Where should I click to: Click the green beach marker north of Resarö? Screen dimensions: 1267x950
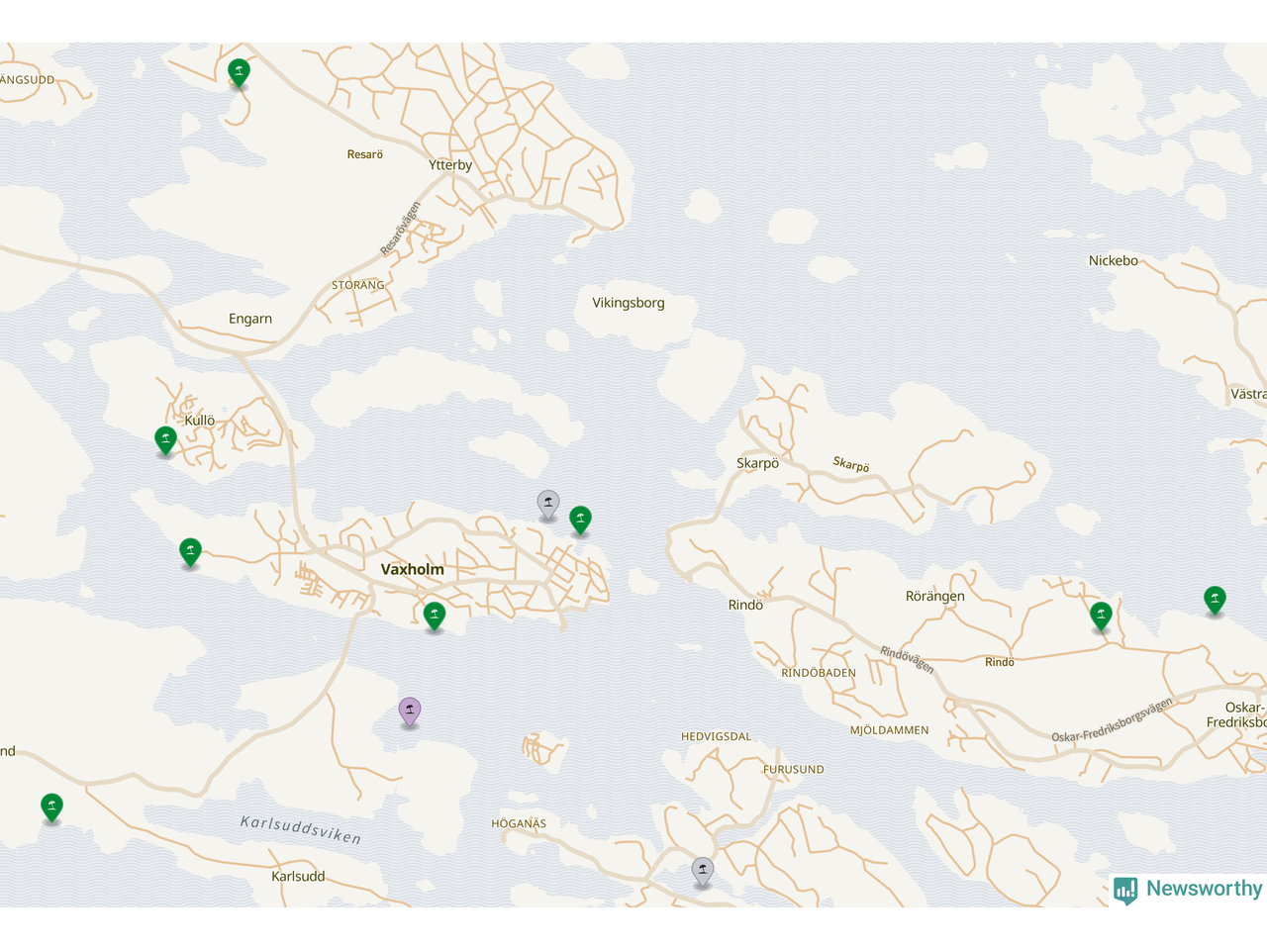[239, 72]
